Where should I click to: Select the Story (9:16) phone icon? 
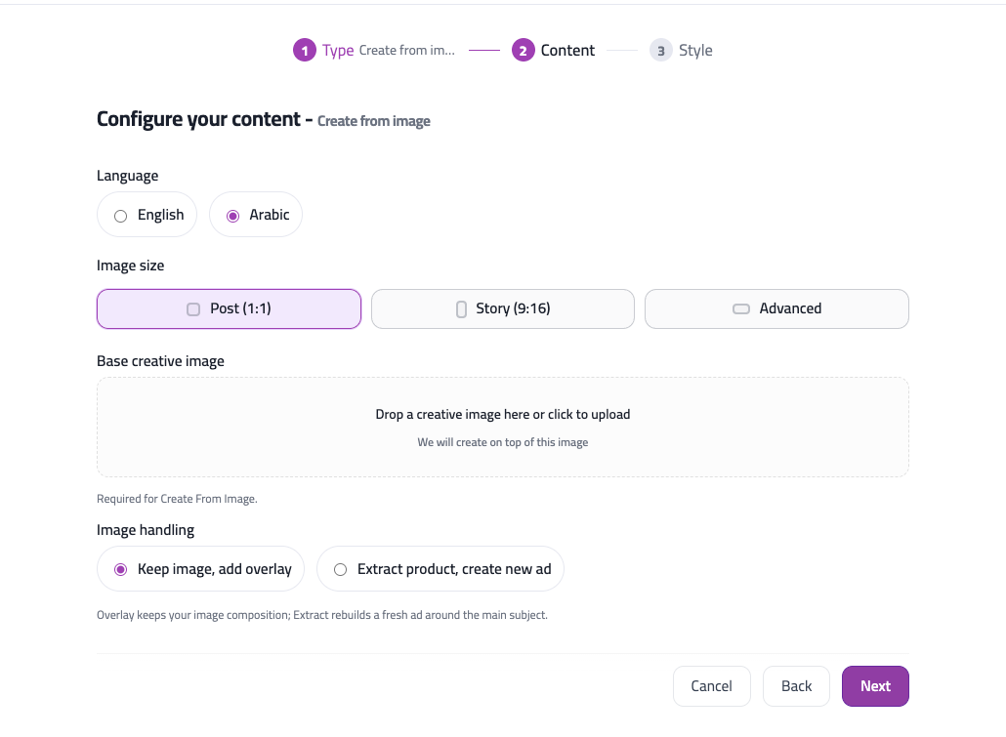[460, 308]
